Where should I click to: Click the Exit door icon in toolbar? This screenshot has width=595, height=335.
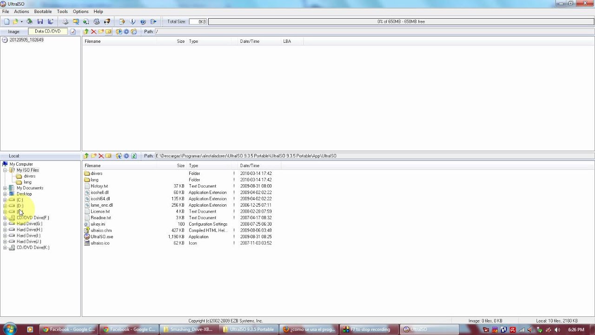153,21
